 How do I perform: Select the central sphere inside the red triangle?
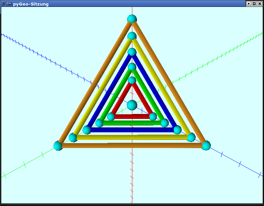click(132, 105)
